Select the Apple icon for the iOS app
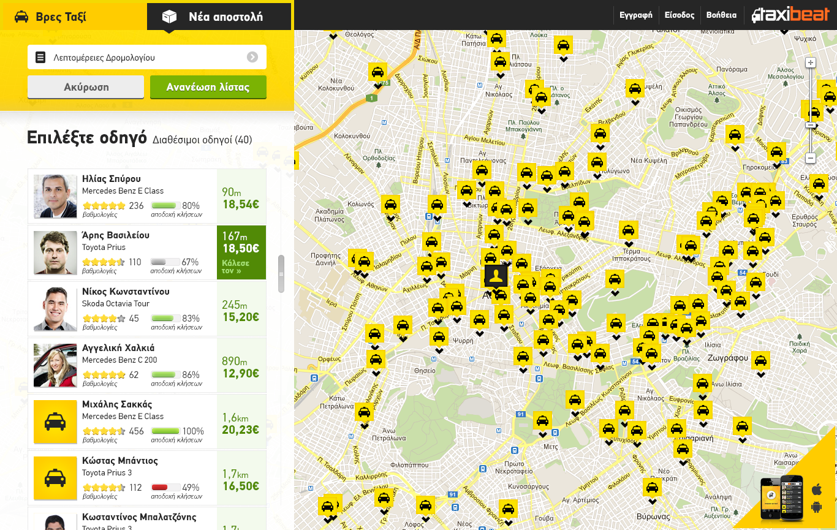This screenshot has width=837, height=530. point(816,490)
